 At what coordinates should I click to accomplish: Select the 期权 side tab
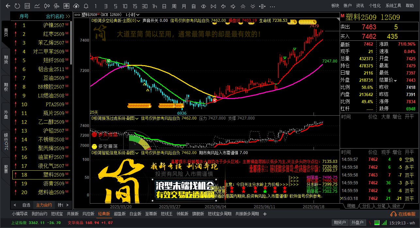pos(6,87)
